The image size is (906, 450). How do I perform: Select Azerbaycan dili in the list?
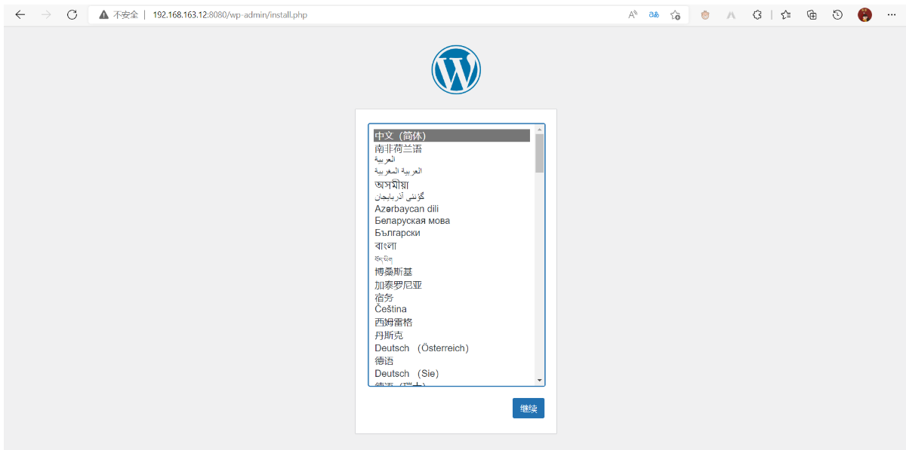click(x=408, y=208)
